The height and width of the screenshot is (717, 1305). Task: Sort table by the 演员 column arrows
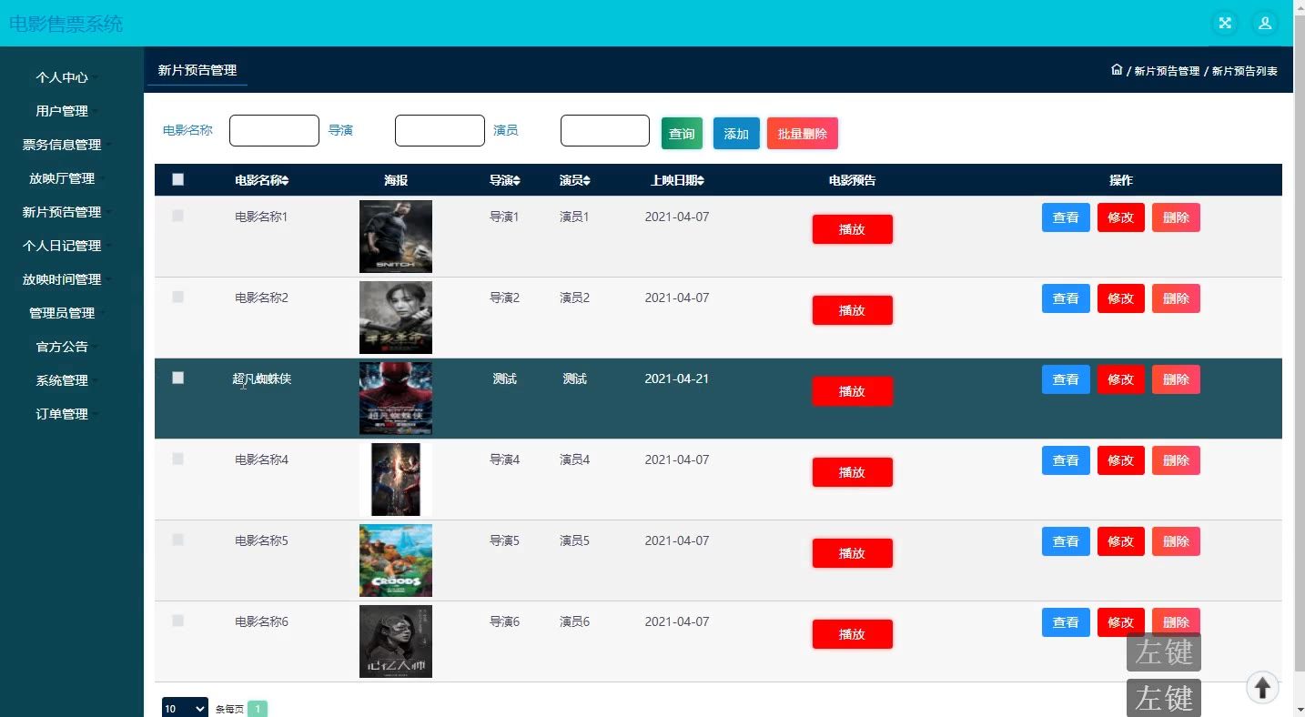pos(587,181)
